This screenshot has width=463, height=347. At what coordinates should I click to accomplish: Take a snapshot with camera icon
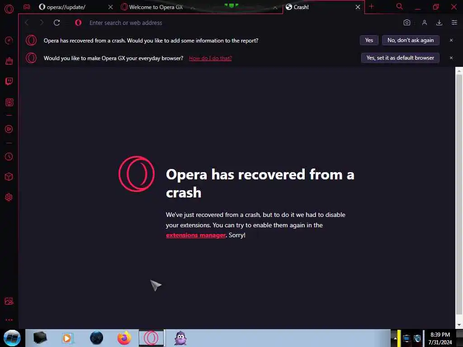pos(407,23)
